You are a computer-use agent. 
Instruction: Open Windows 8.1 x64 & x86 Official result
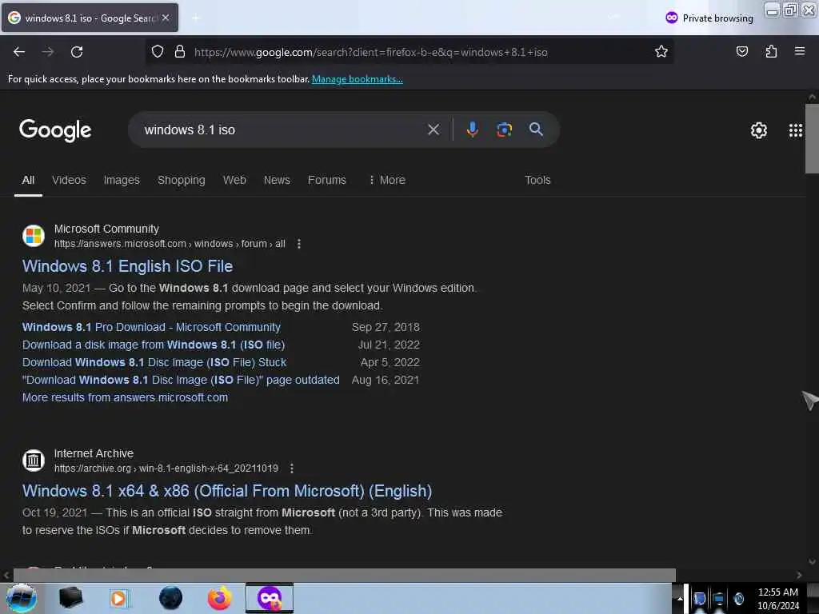[227, 491]
